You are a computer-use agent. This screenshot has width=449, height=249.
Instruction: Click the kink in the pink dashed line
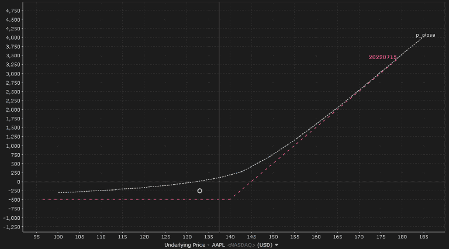[230, 199]
